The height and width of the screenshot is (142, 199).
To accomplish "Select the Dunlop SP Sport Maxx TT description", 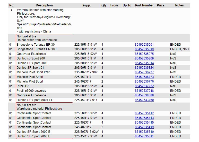I will point(34,100).
